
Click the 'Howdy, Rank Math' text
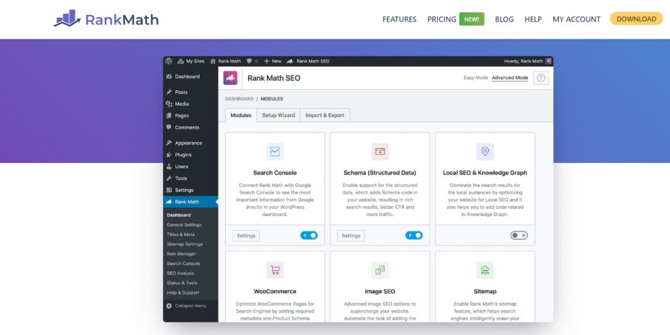[523, 61]
